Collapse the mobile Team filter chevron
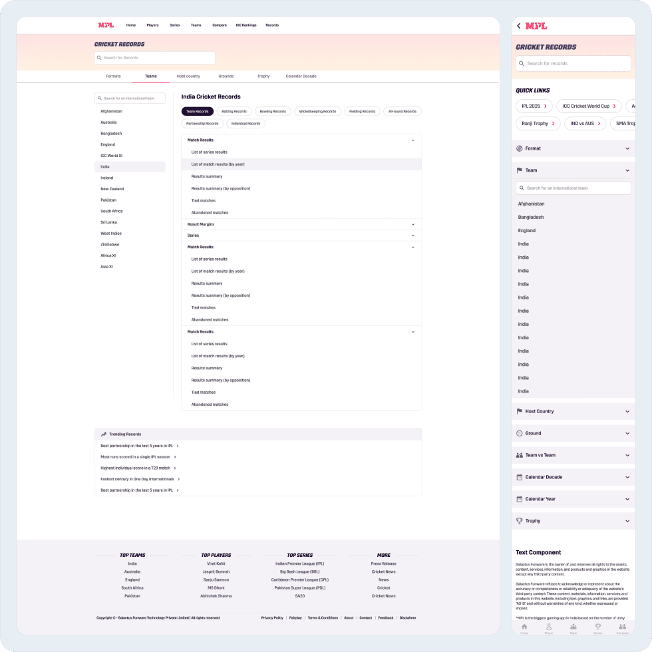 (627, 170)
